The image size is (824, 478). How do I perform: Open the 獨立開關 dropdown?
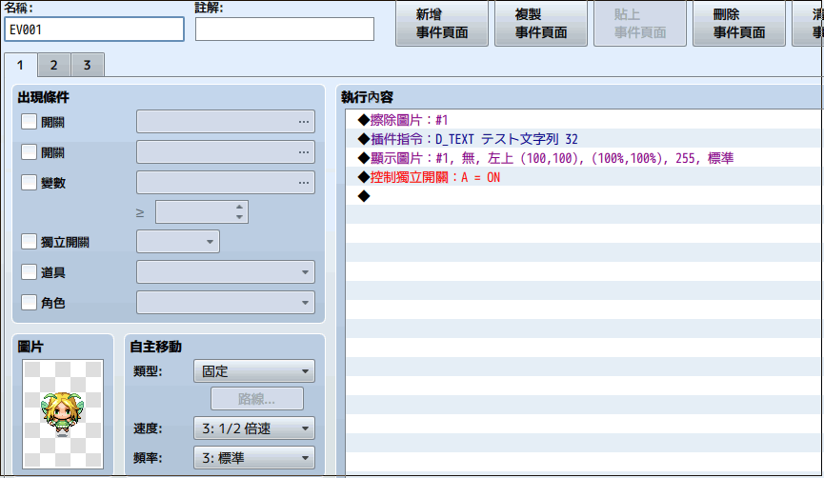178,242
